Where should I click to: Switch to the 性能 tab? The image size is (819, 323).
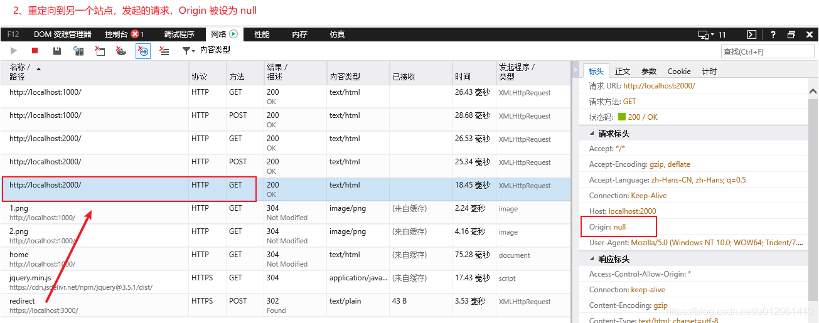(x=262, y=34)
